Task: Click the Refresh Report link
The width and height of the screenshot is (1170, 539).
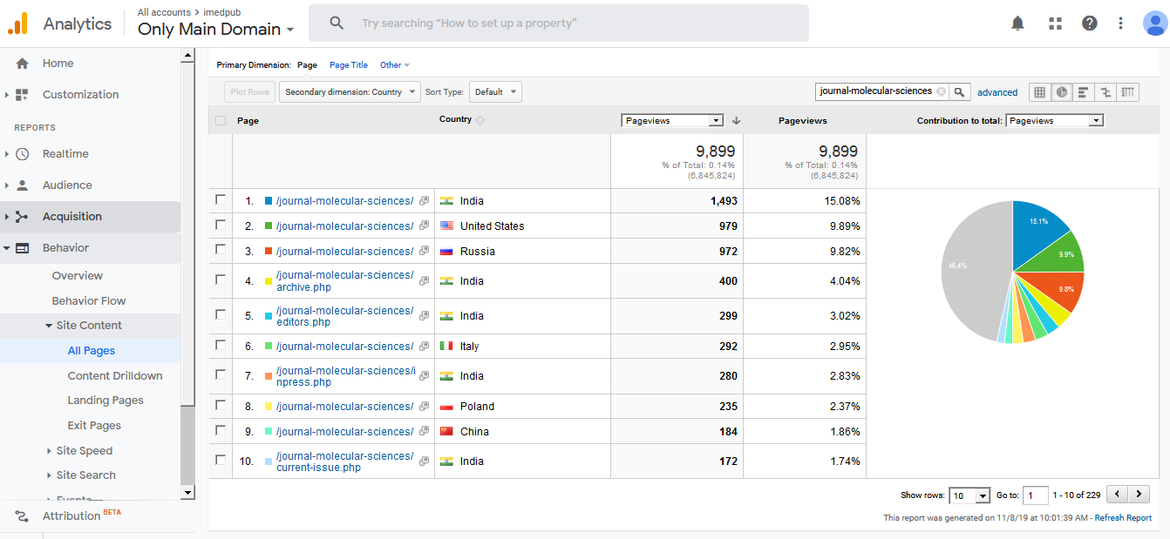Action: click(1123, 518)
